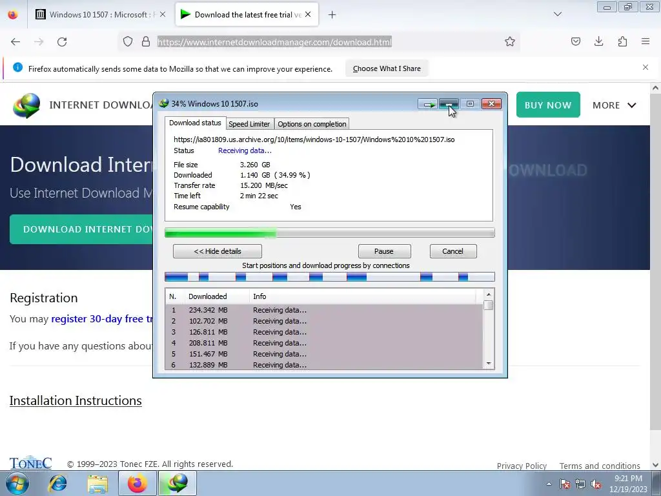The width and height of the screenshot is (661, 496).
Task: Select connection row with 102.702 MB
Action: click(324, 321)
